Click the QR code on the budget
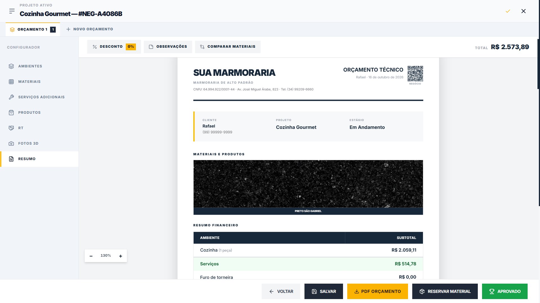The width and height of the screenshot is (540, 303). click(415, 74)
